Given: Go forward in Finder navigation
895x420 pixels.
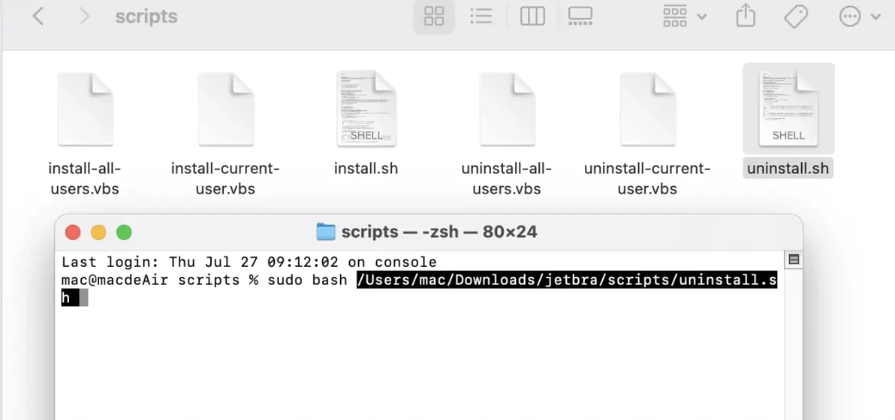Looking at the screenshot, I should coord(83,16).
